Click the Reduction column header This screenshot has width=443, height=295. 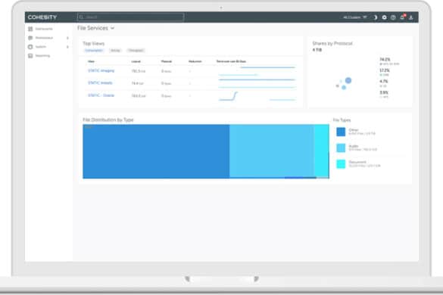[x=195, y=61]
